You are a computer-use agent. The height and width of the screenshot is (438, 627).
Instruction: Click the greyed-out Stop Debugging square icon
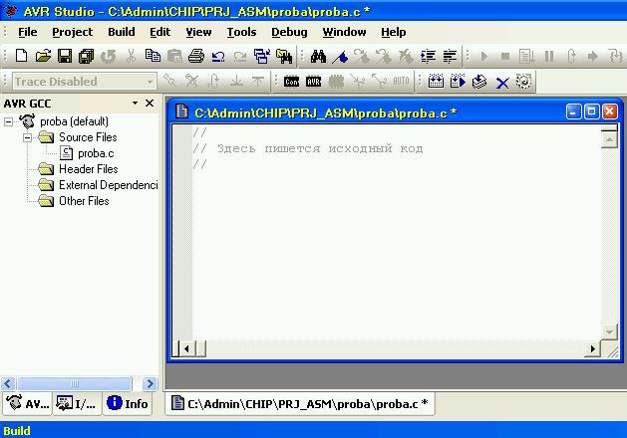[505, 57]
